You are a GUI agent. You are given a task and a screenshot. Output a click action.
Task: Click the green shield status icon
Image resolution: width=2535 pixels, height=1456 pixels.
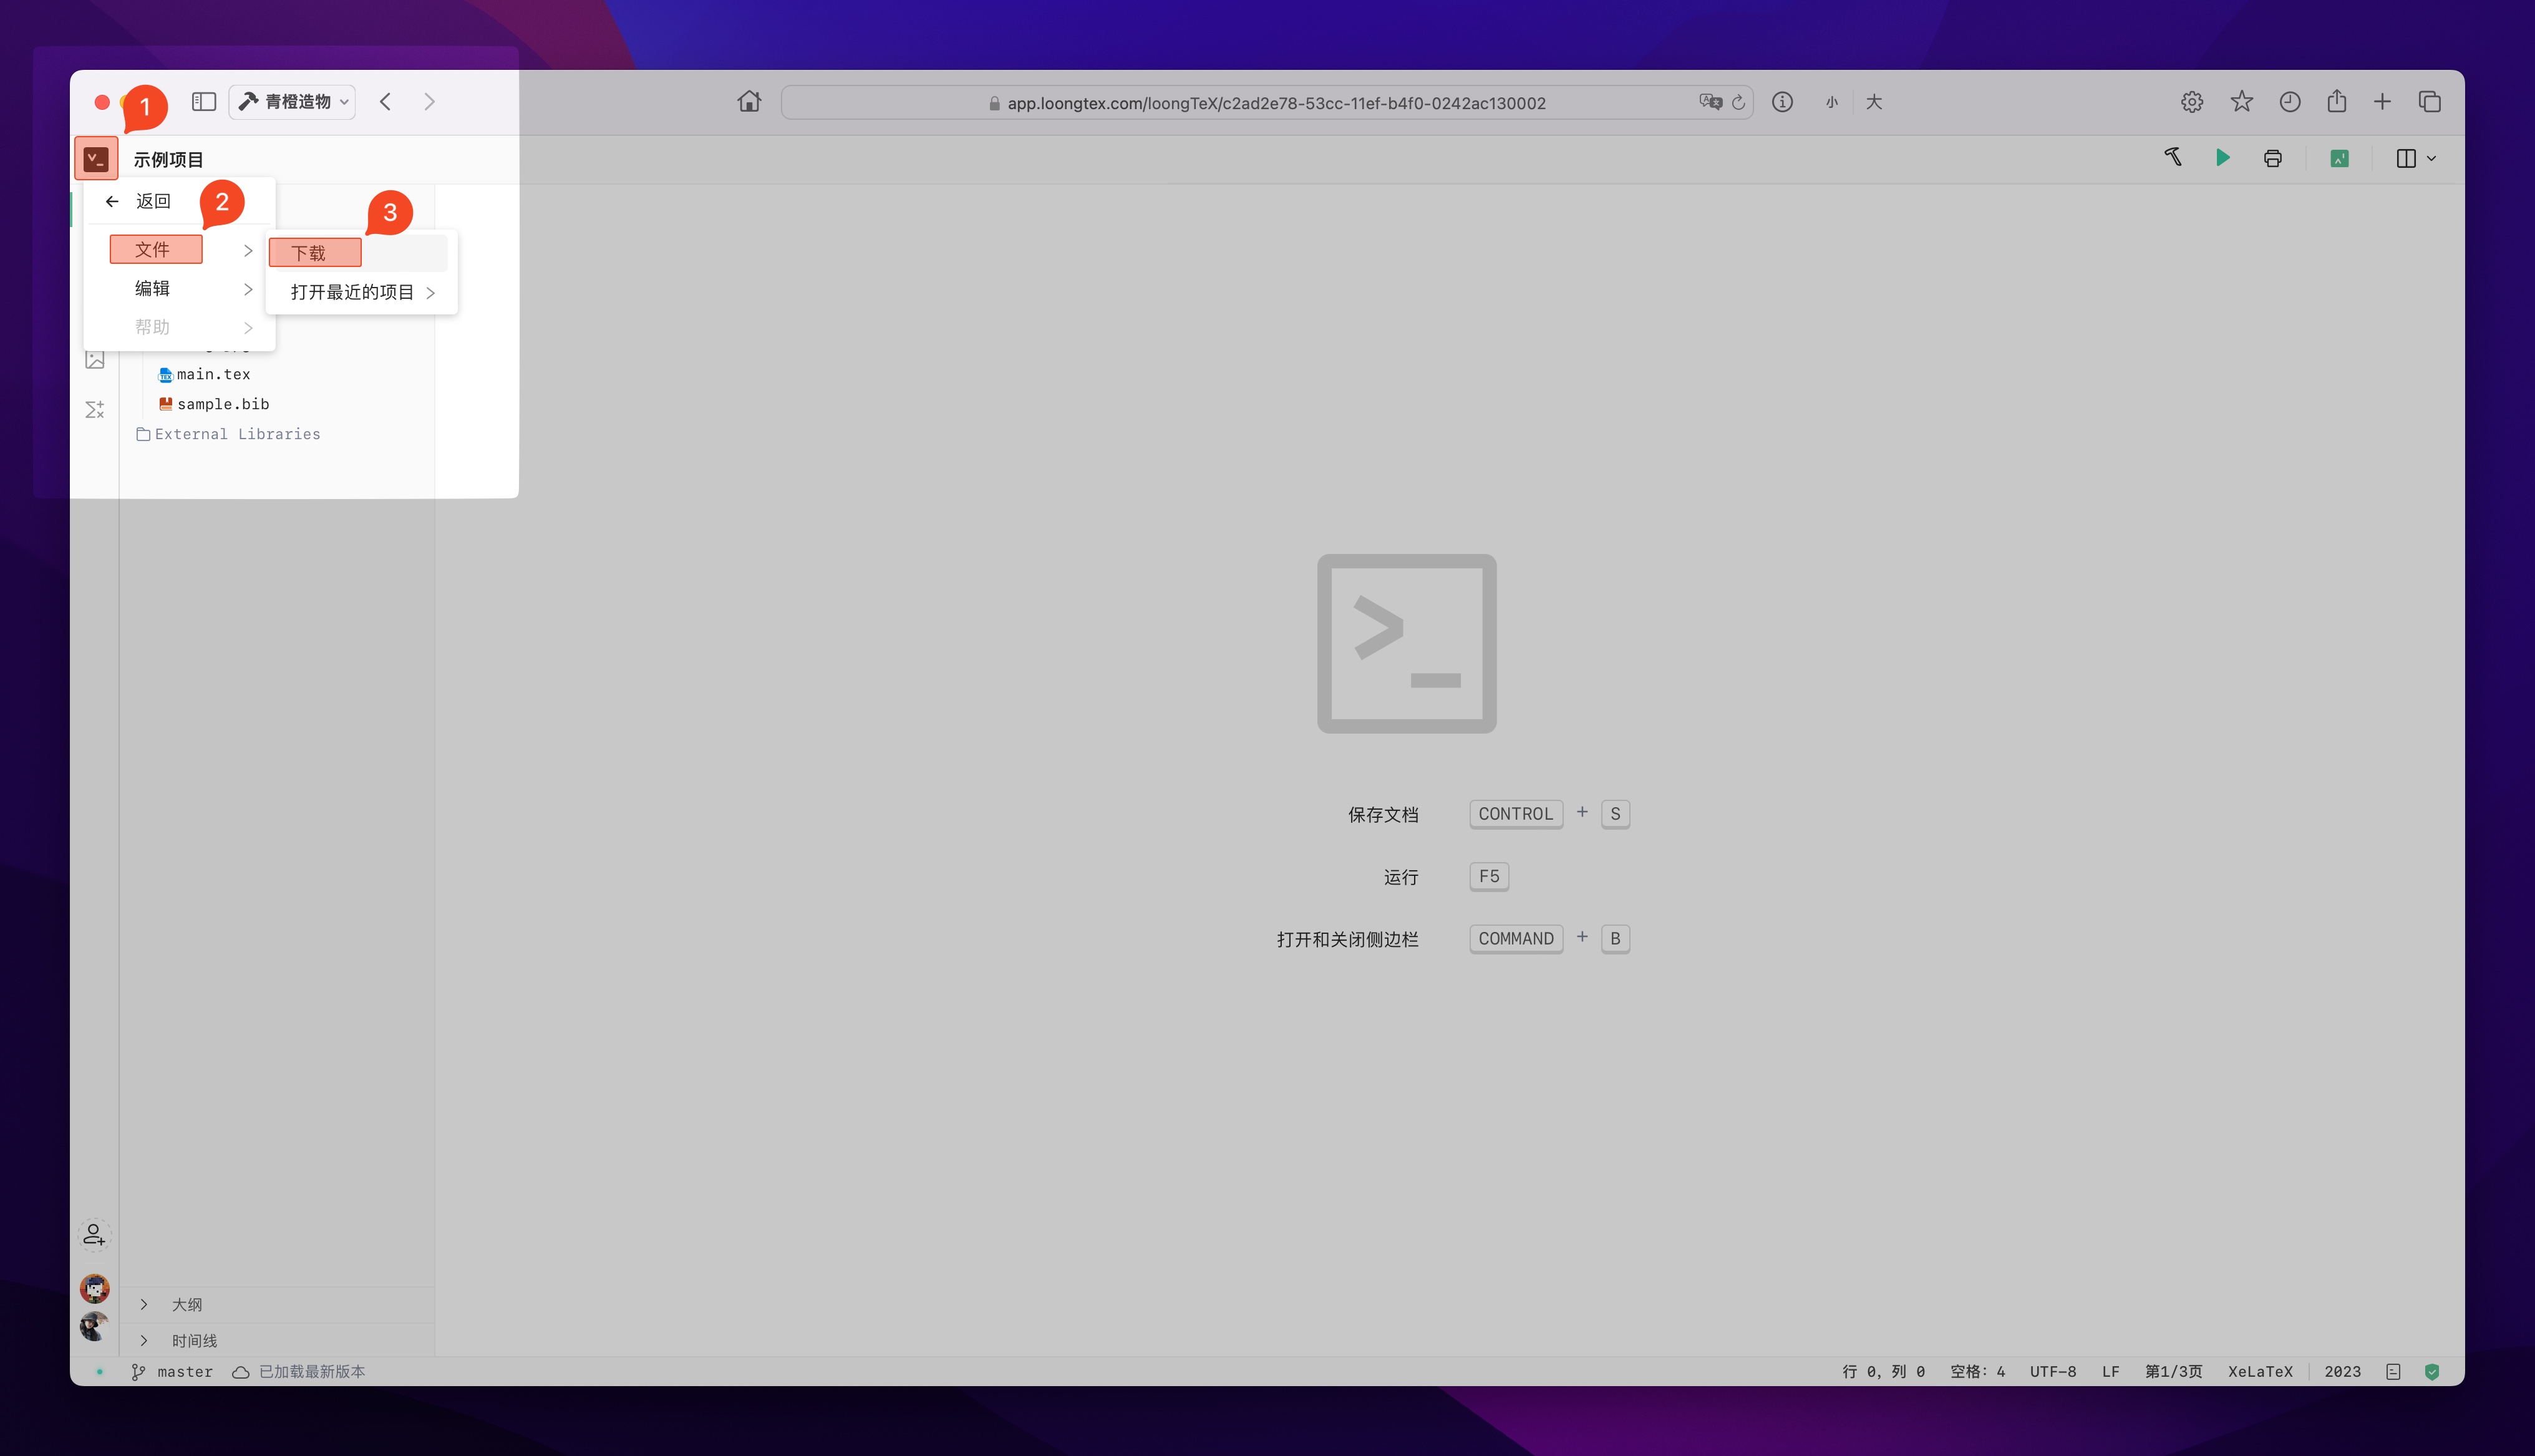click(x=2432, y=1372)
